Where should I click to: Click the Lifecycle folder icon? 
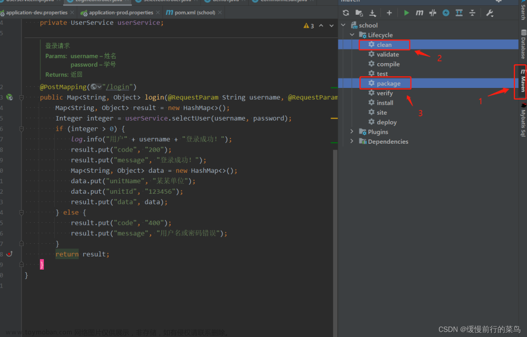pos(363,35)
